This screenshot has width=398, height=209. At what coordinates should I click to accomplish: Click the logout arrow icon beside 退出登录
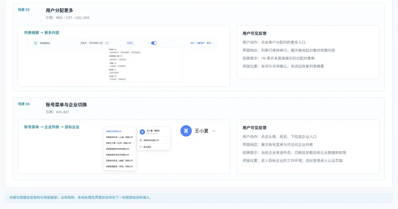click(141, 147)
